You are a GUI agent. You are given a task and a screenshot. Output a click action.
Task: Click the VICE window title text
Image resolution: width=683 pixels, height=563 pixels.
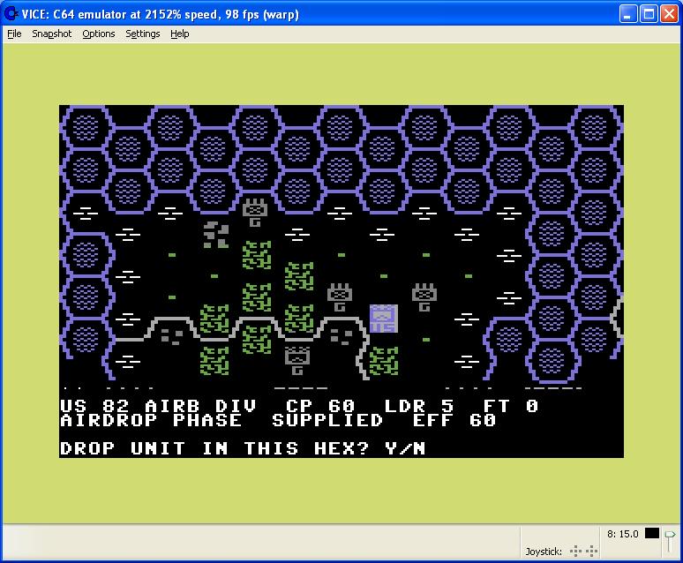pos(161,14)
